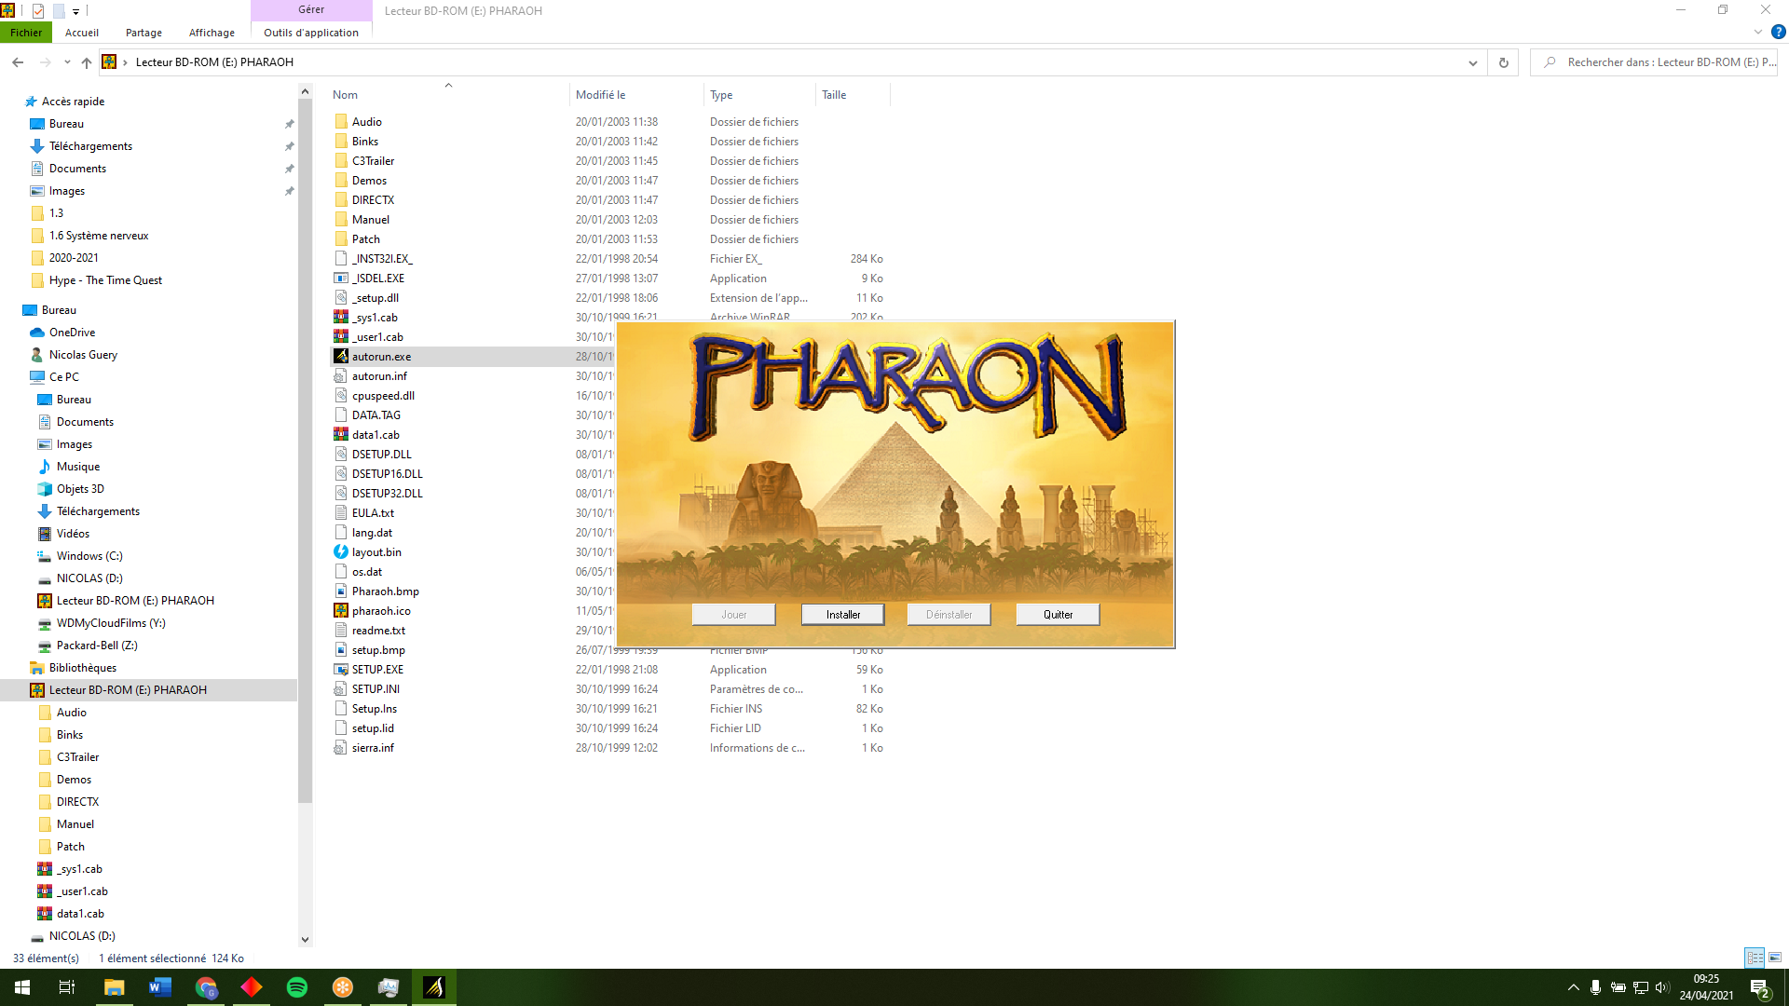Switch to large icons view layout
The width and height of the screenshot is (1789, 1006).
pyautogui.click(x=1775, y=958)
